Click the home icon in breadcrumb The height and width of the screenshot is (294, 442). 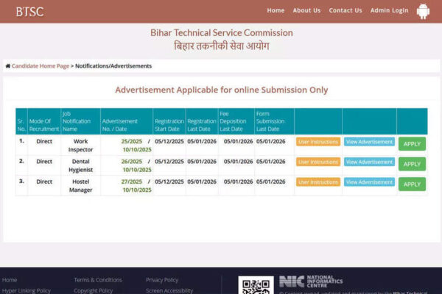[x=8, y=66]
